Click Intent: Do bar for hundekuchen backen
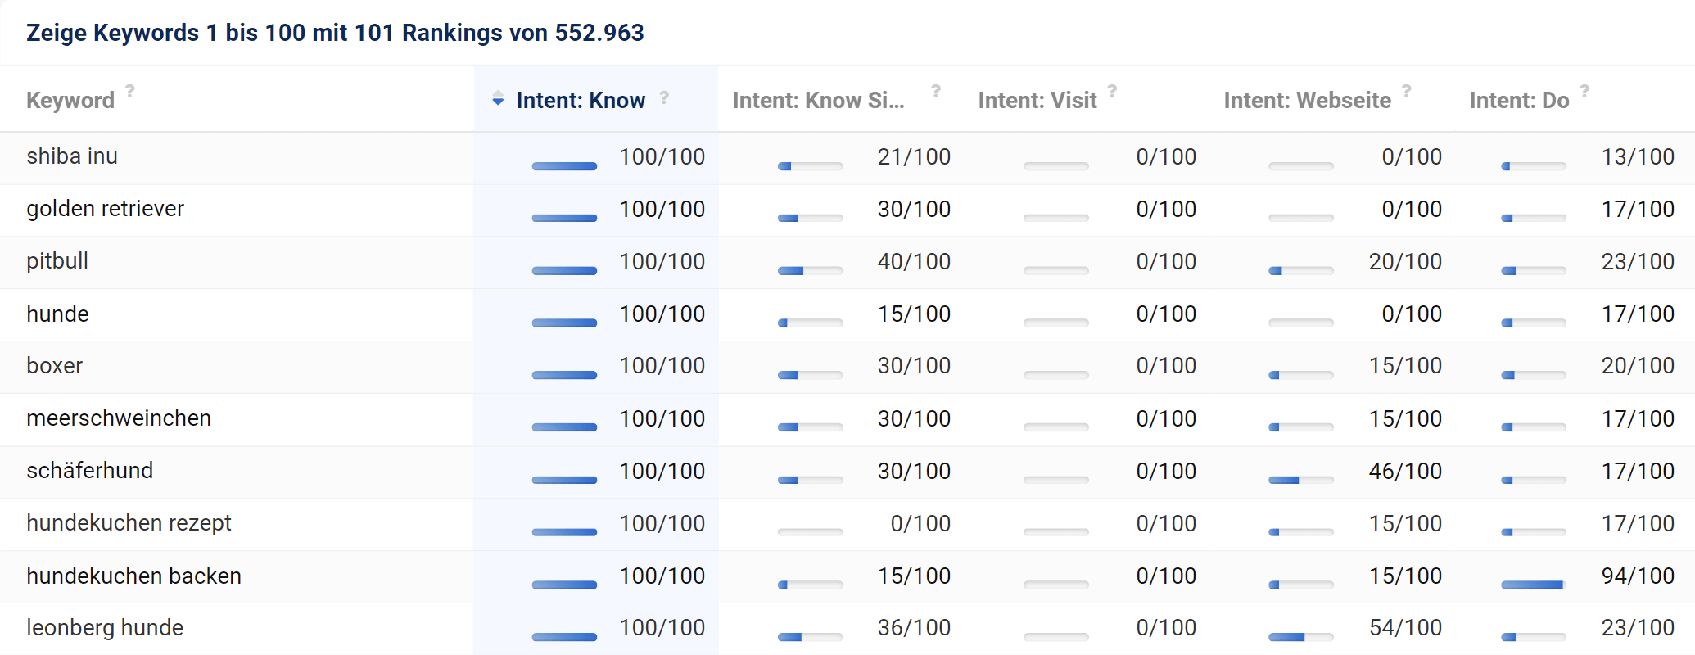This screenshot has height=655, width=1695. point(1533,585)
